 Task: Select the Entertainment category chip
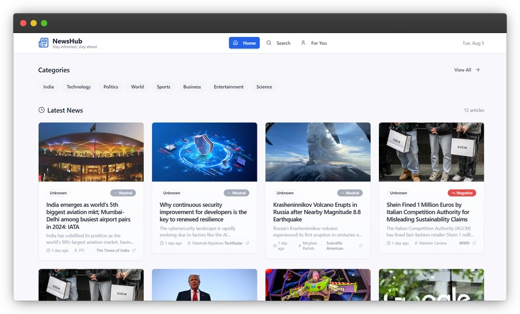tap(229, 86)
